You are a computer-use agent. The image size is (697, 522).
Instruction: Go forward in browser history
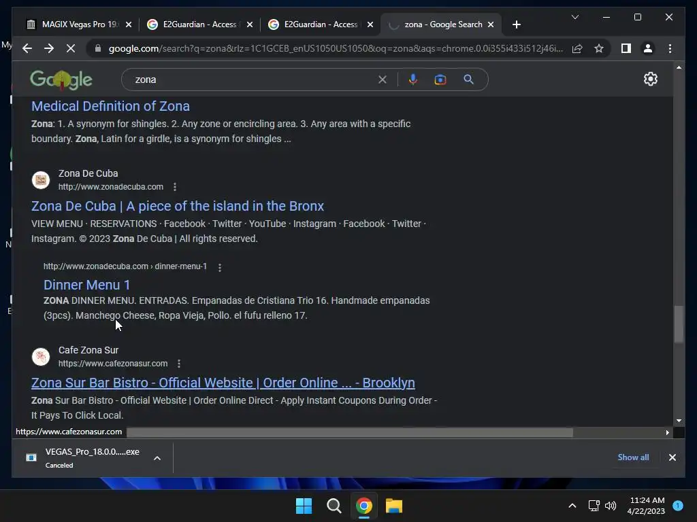(x=49, y=48)
